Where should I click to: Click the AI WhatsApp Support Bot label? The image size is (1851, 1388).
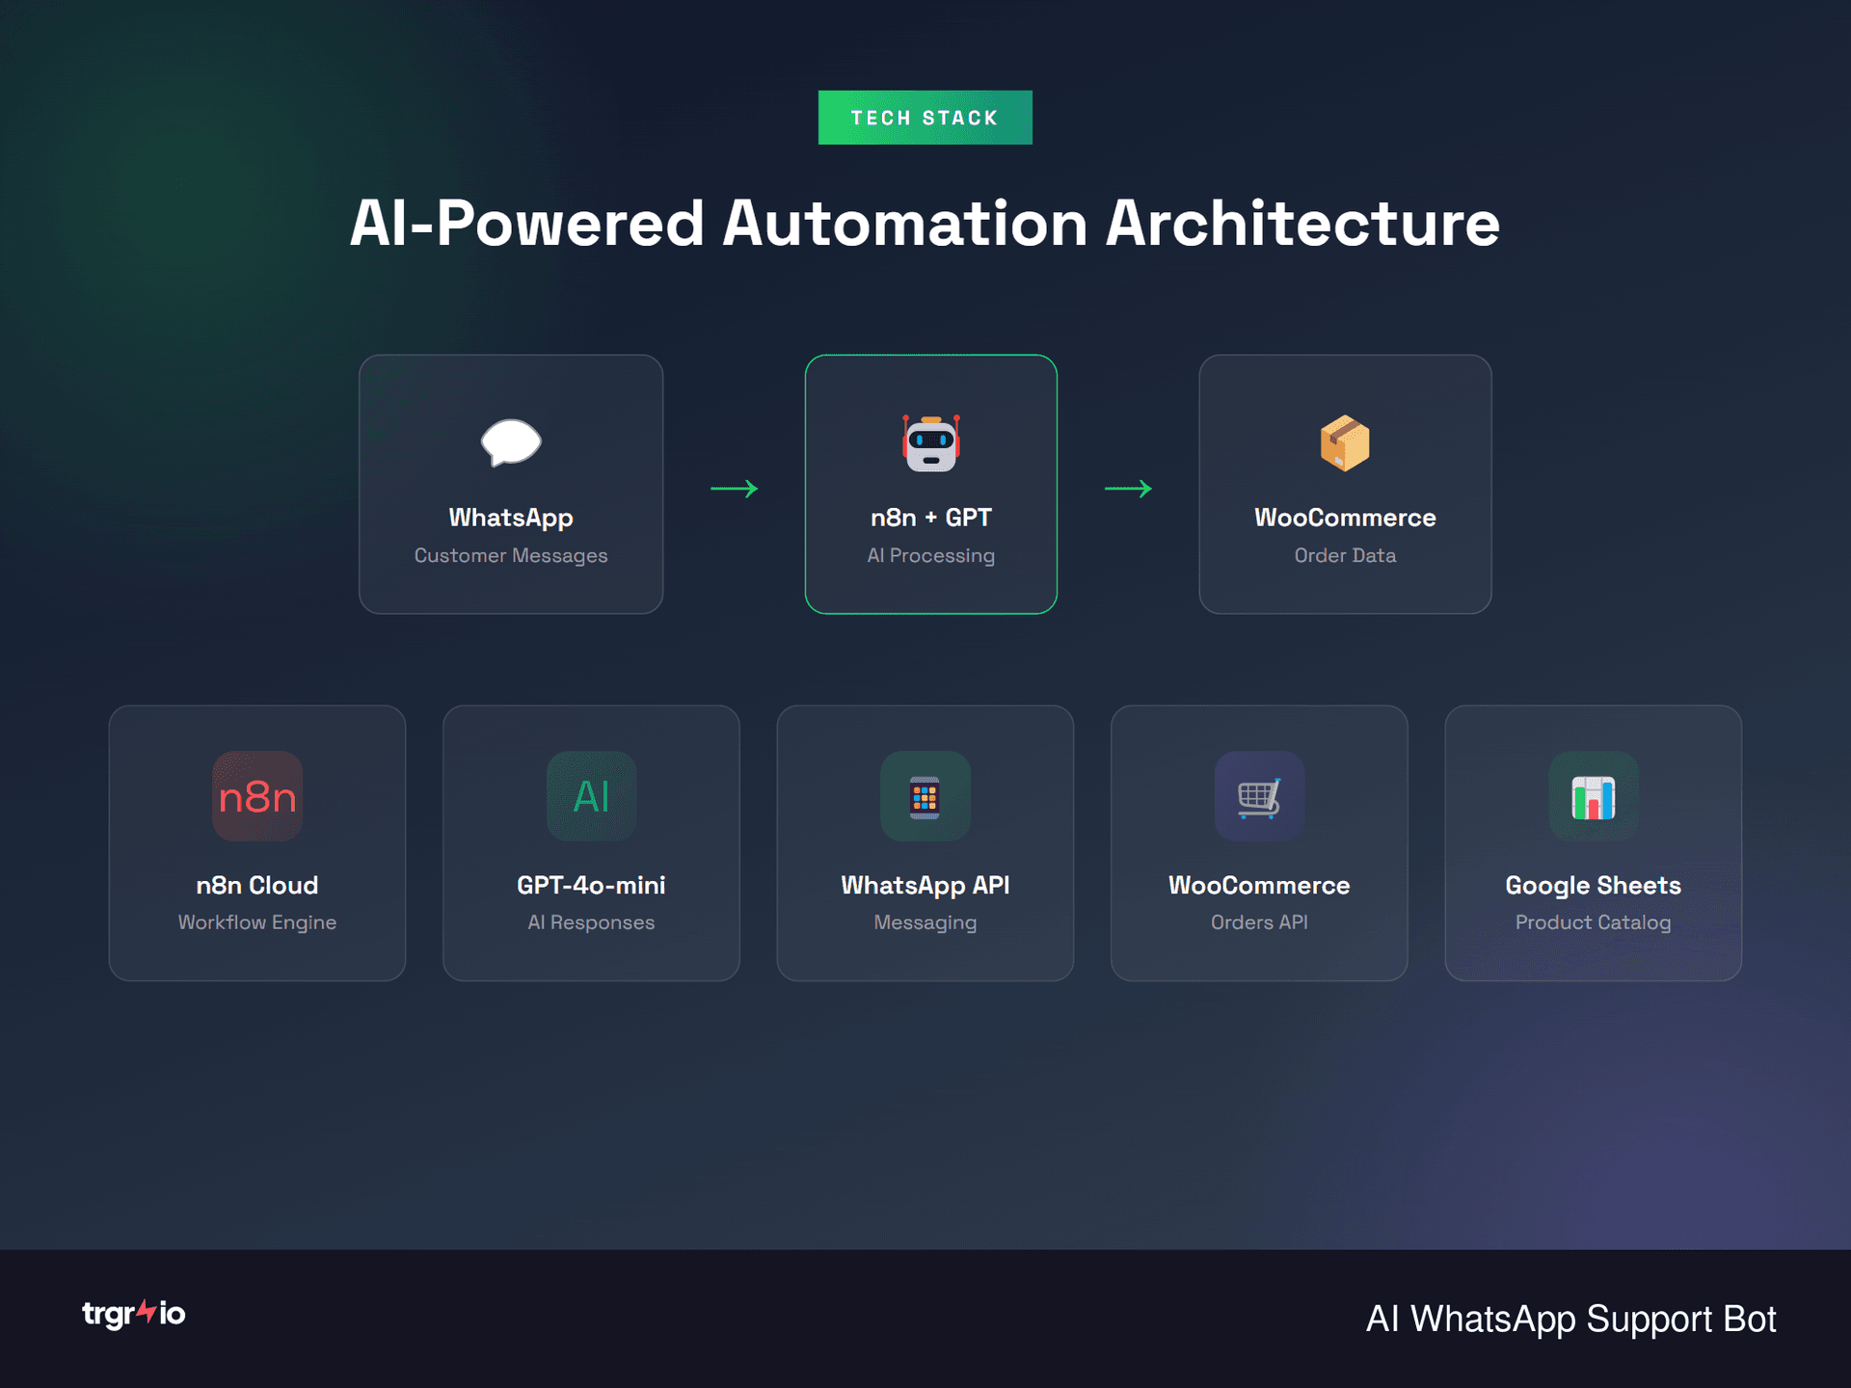tap(1570, 1319)
